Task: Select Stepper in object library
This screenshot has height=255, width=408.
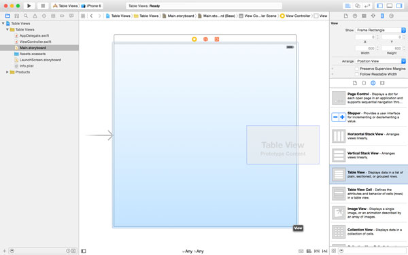Action: 369,117
